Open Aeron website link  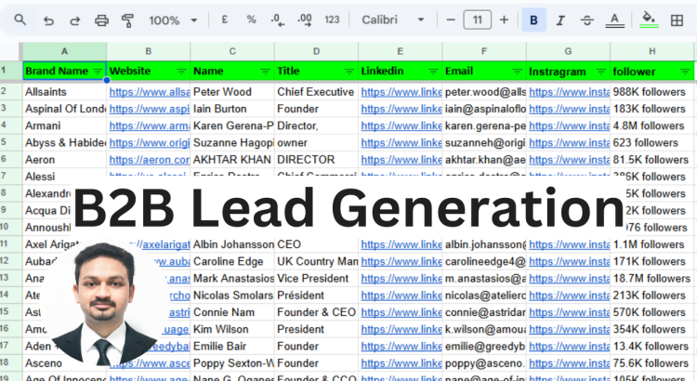click(150, 160)
